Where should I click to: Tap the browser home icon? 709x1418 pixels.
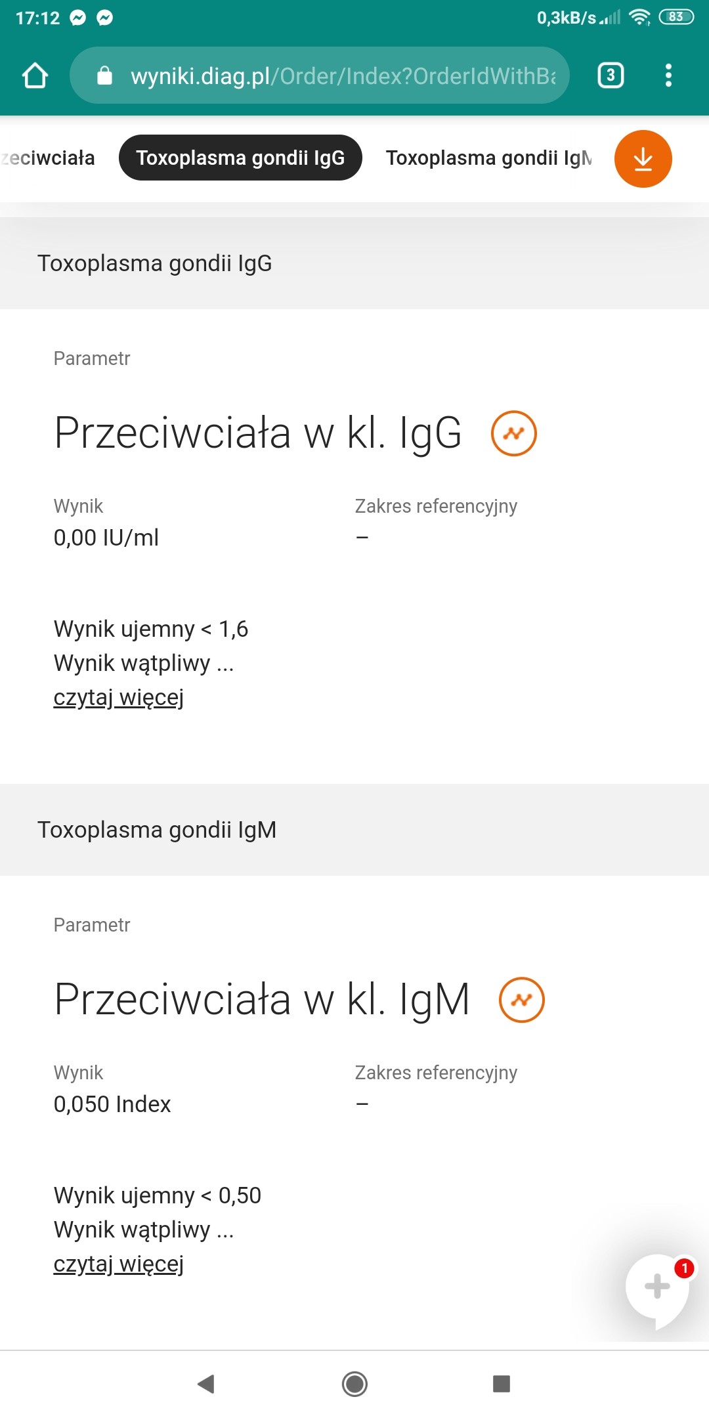[x=35, y=75]
